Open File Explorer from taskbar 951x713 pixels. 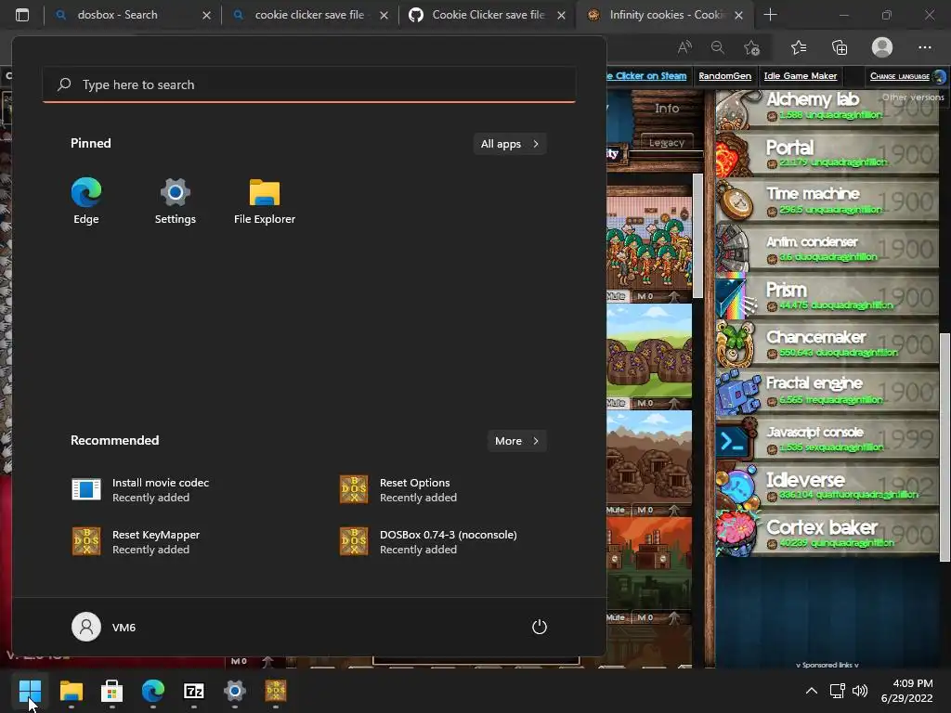[71, 691]
